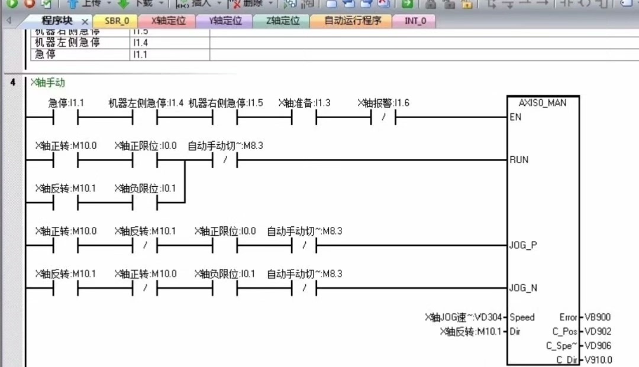The image size is (639, 367).
Task: Open the SBR_0 tab
Action: tap(117, 21)
